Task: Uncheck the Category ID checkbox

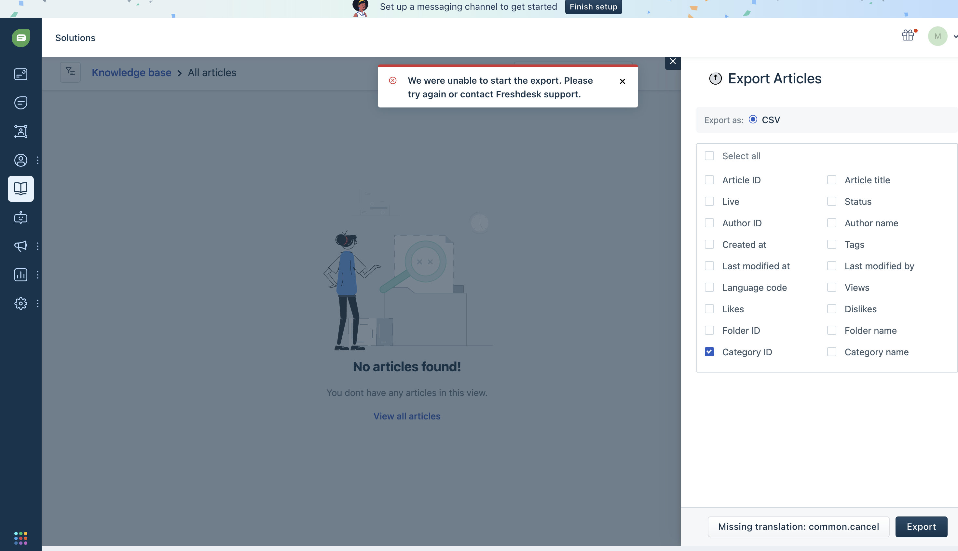Action: click(x=709, y=352)
